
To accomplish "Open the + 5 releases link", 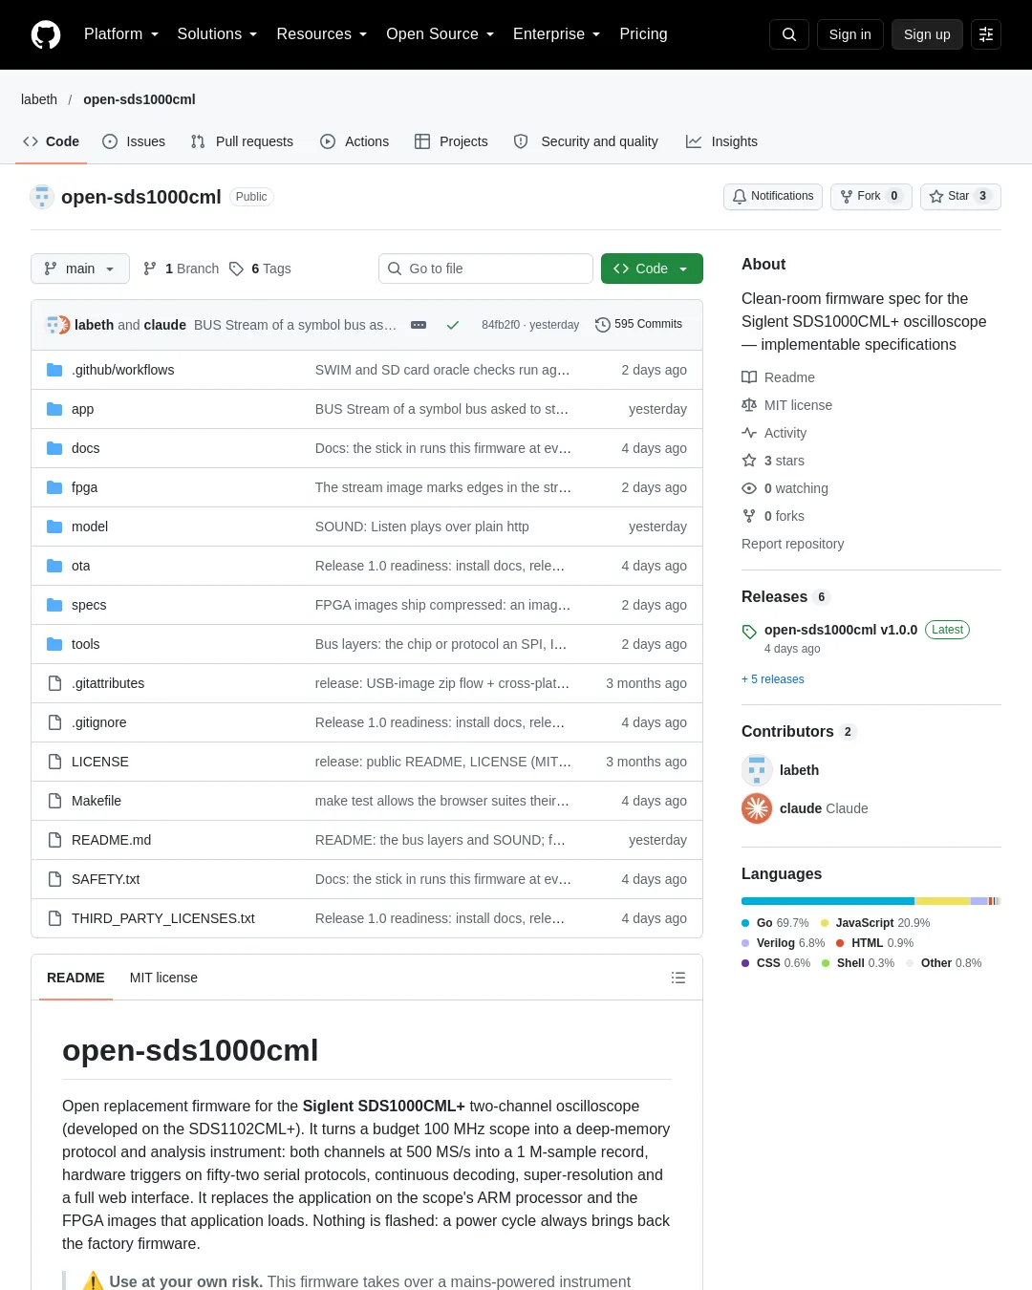I will [773, 679].
